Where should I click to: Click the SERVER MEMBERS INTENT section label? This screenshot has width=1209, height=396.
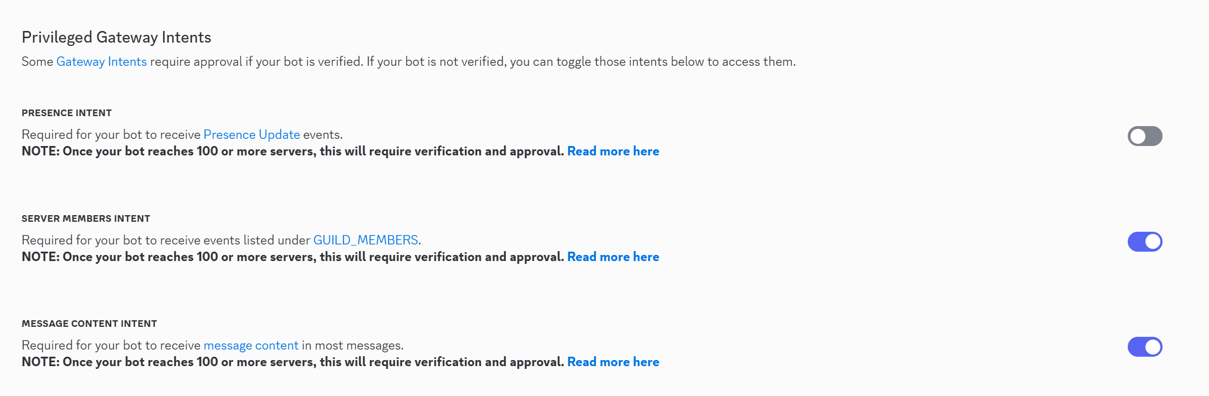tap(86, 218)
